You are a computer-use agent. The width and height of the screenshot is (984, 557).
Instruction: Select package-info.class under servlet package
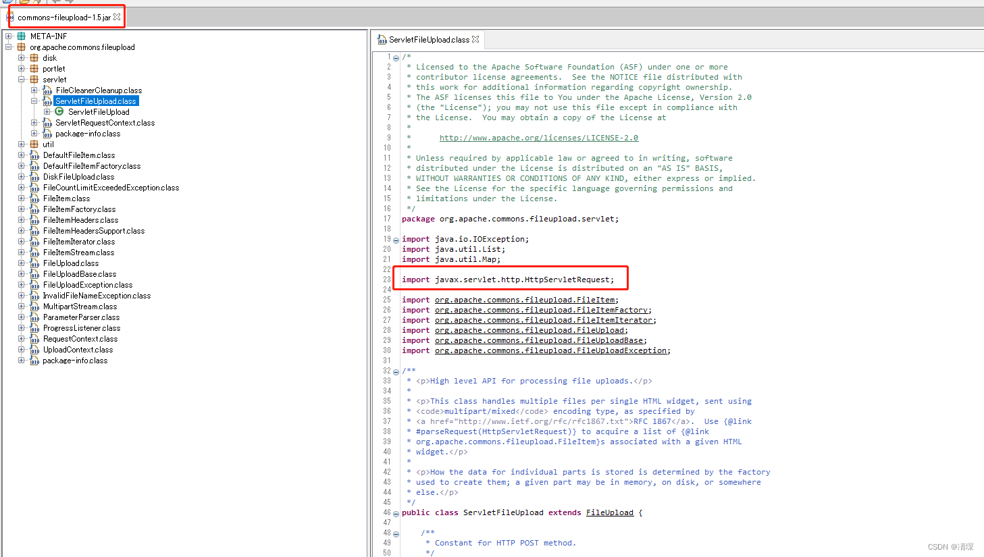point(88,134)
